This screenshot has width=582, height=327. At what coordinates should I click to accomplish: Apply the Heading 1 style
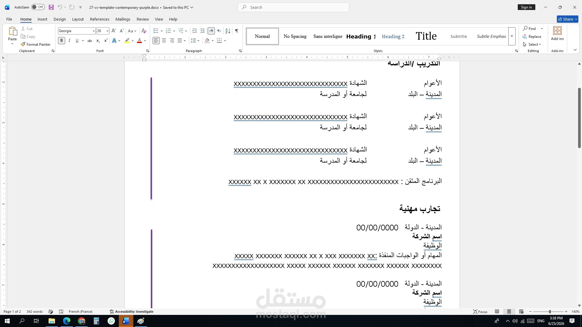361,36
